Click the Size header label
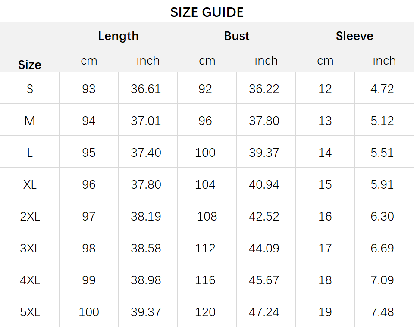 click(30, 65)
